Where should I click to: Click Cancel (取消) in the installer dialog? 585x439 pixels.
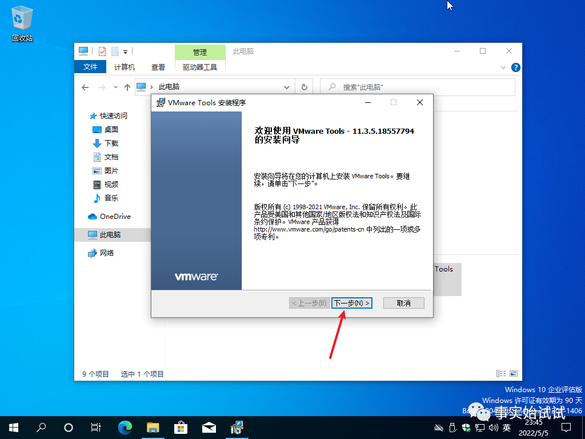click(404, 303)
